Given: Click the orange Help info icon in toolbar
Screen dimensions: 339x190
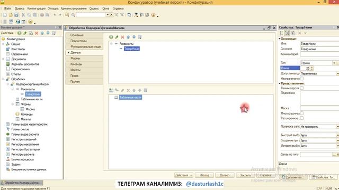Looking at the screenshot, I should coord(153,15).
